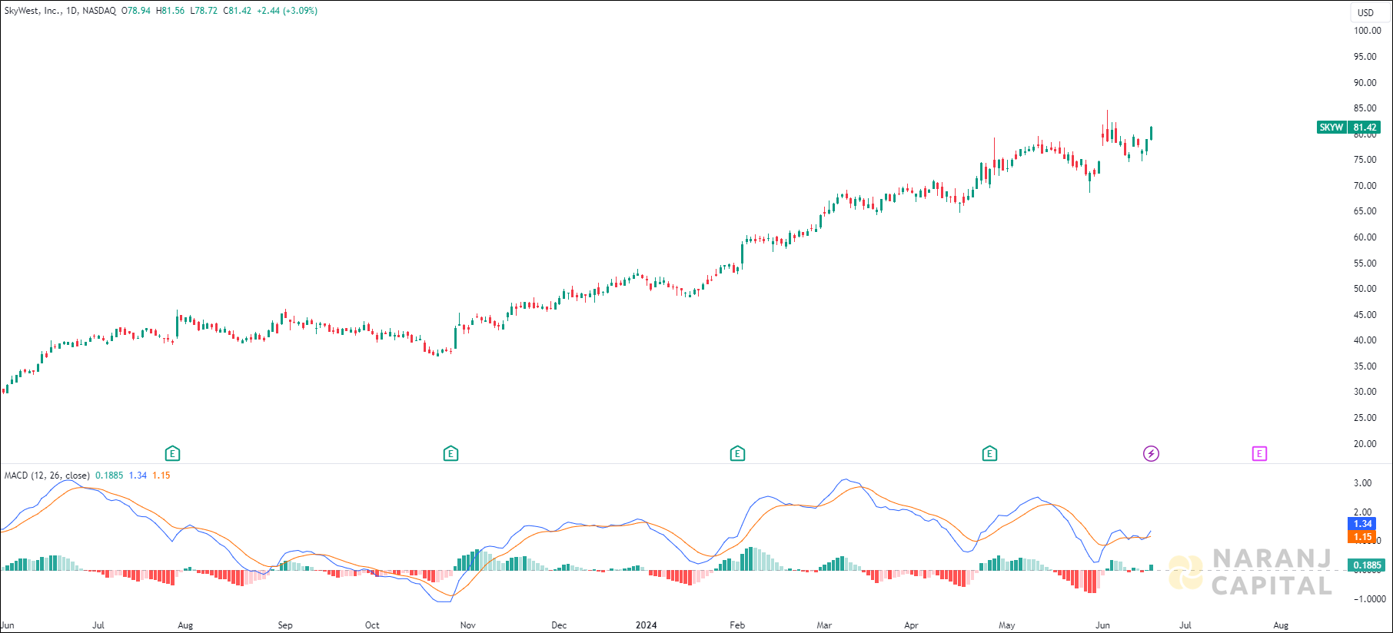Click the earnings marker near November
This screenshot has height=633, width=1393.
tap(450, 453)
